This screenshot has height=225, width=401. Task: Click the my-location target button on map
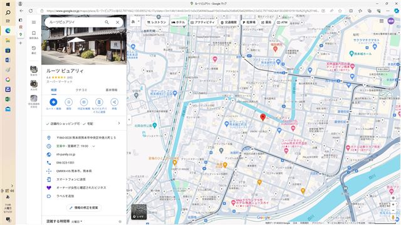(x=393, y=197)
